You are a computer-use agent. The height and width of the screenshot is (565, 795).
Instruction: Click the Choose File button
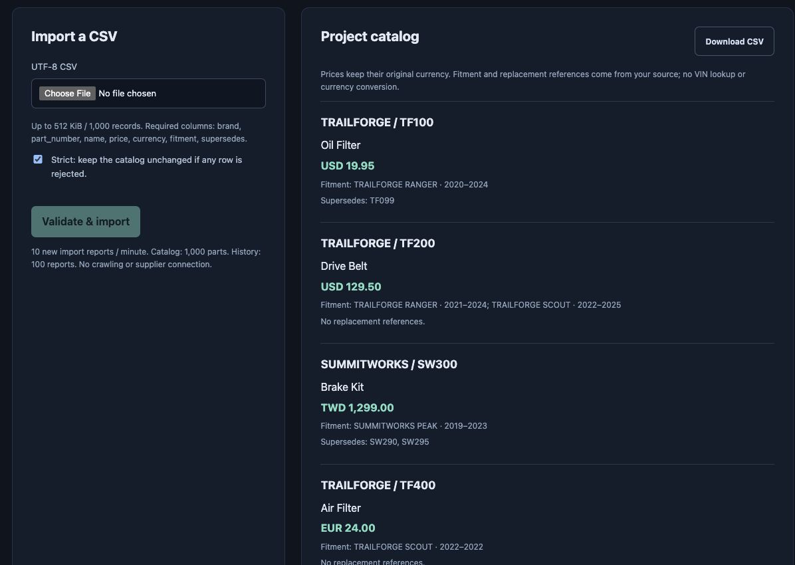(x=67, y=93)
